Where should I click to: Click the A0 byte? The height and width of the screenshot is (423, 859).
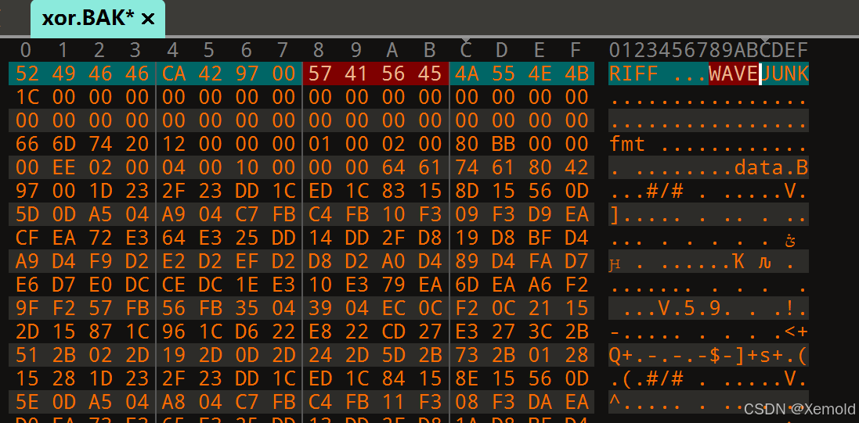(393, 262)
